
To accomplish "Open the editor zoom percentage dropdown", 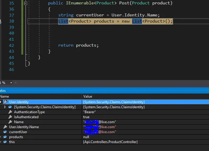I will [11, 83].
